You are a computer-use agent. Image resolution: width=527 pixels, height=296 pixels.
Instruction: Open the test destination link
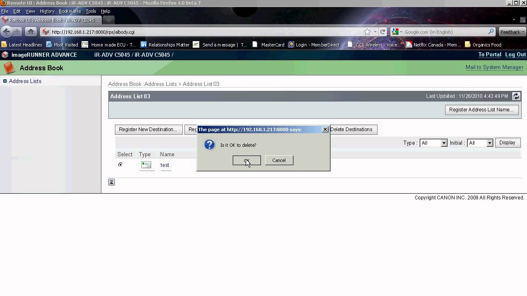[x=165, y=165]
